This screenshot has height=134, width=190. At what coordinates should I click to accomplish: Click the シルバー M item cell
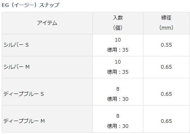47,67
